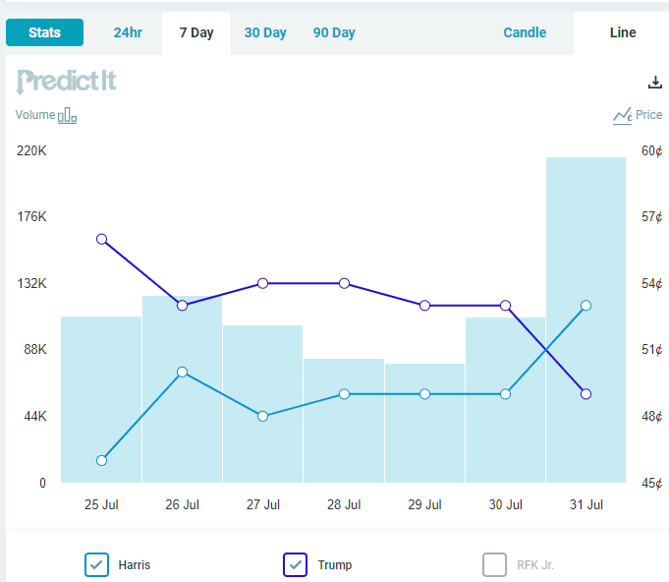Click Trump's 25 Jul data point
This screenshot has width=669, height=582.
(x=101, y=239)
